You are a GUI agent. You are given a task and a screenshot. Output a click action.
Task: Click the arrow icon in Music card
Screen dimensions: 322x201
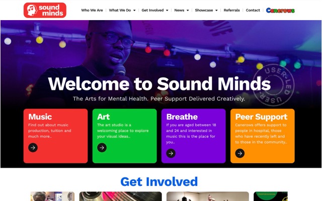point(33,147)
